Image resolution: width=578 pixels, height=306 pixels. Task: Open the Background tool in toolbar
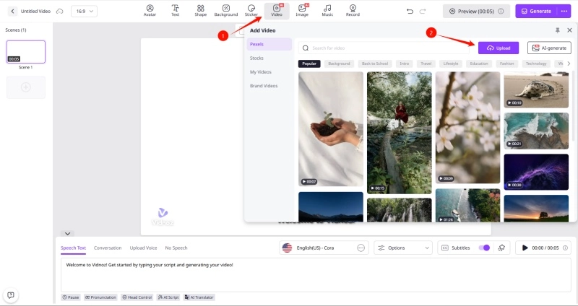click(226, 11)
